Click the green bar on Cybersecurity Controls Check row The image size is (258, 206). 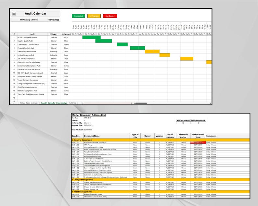[x=122, y=44]
